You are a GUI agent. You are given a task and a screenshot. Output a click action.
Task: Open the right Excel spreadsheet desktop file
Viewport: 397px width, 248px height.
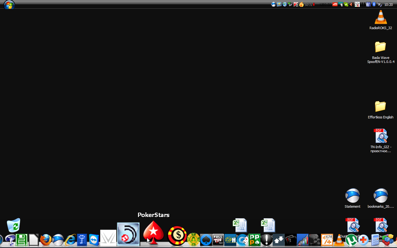pos(268,225)
